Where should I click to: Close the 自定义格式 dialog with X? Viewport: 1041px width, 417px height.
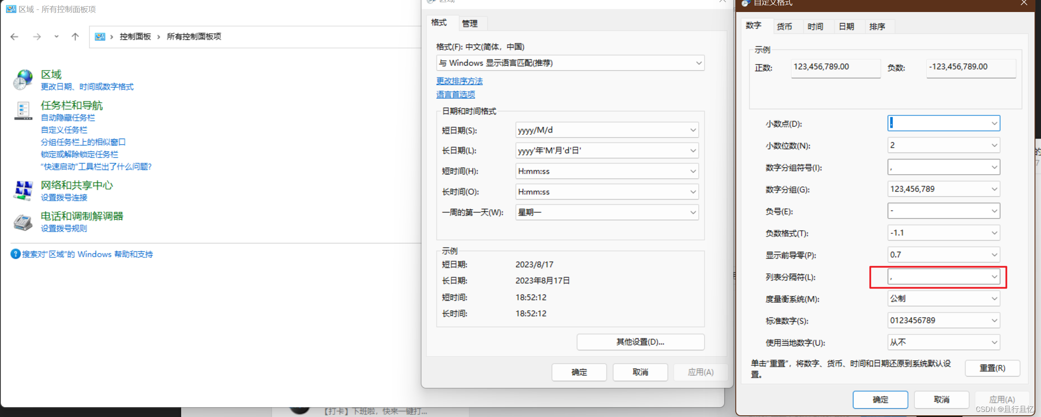point(1024,3)
